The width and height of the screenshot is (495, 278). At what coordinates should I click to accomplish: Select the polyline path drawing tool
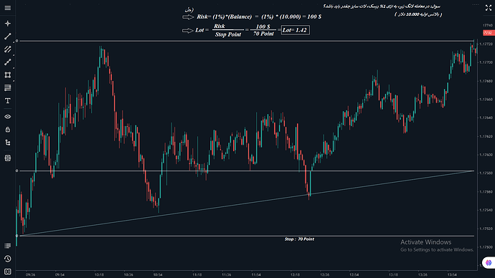8,62
